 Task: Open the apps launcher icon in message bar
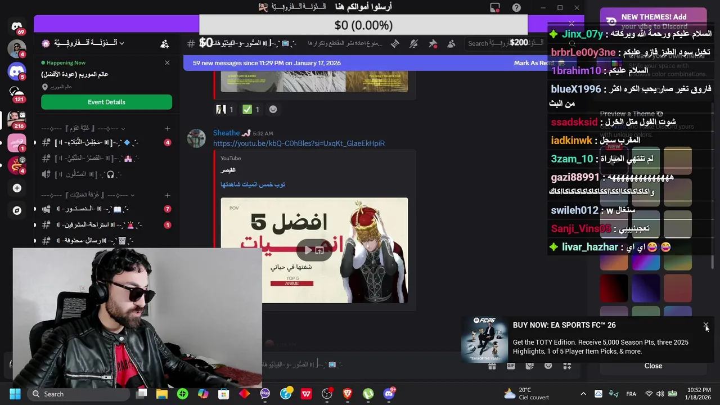(567, 366)
